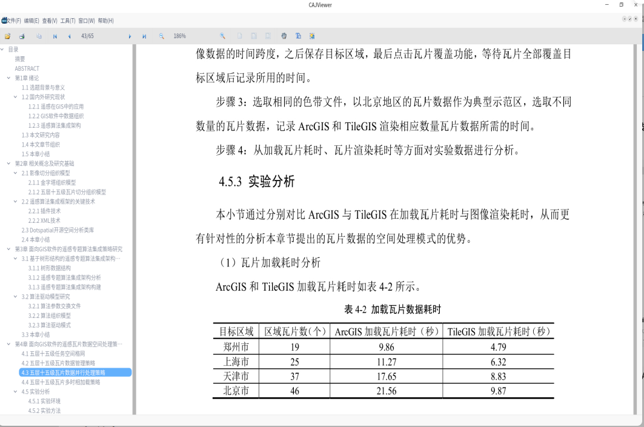Image resolution: width=644 pixels, height=427 pixels.
Task: Click the page number field showing 43/65
Action: pos(87,36)
